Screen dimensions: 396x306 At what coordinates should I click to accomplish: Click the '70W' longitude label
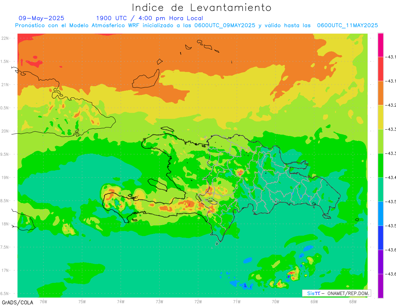276,301
